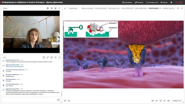Go to the next slide
Viewport: 185px width, 104px height.
coord(164,101)
